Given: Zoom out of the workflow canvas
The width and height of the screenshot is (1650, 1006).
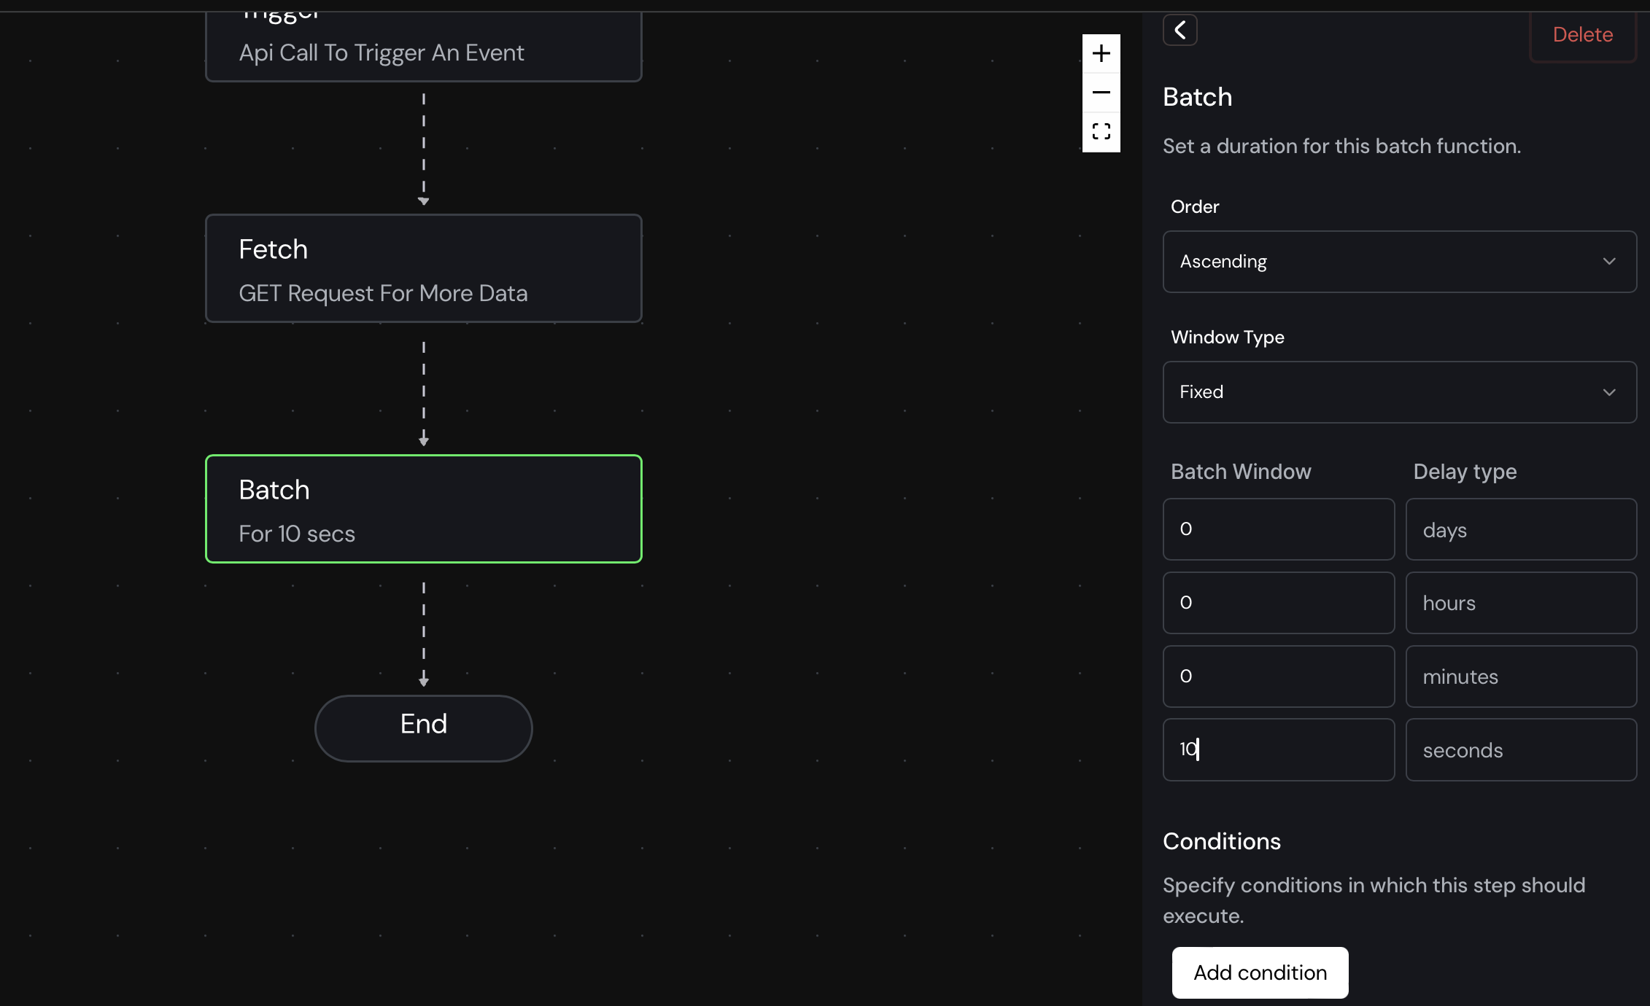Looking at the screenshot, I should [x=1101, y=93].
